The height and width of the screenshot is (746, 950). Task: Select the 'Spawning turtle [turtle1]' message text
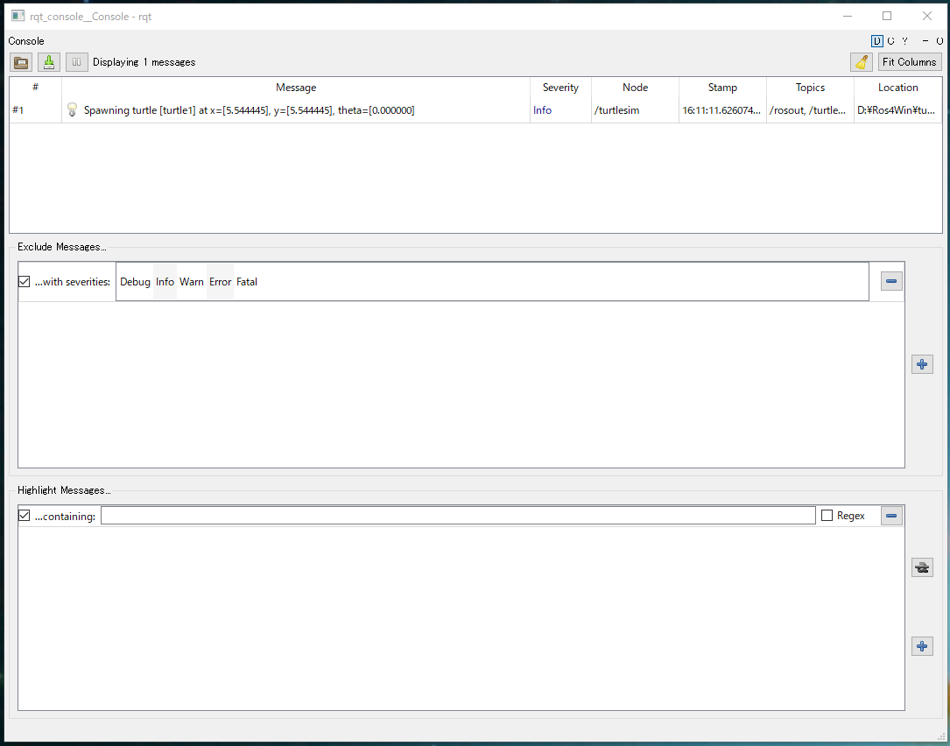[249, 110]
